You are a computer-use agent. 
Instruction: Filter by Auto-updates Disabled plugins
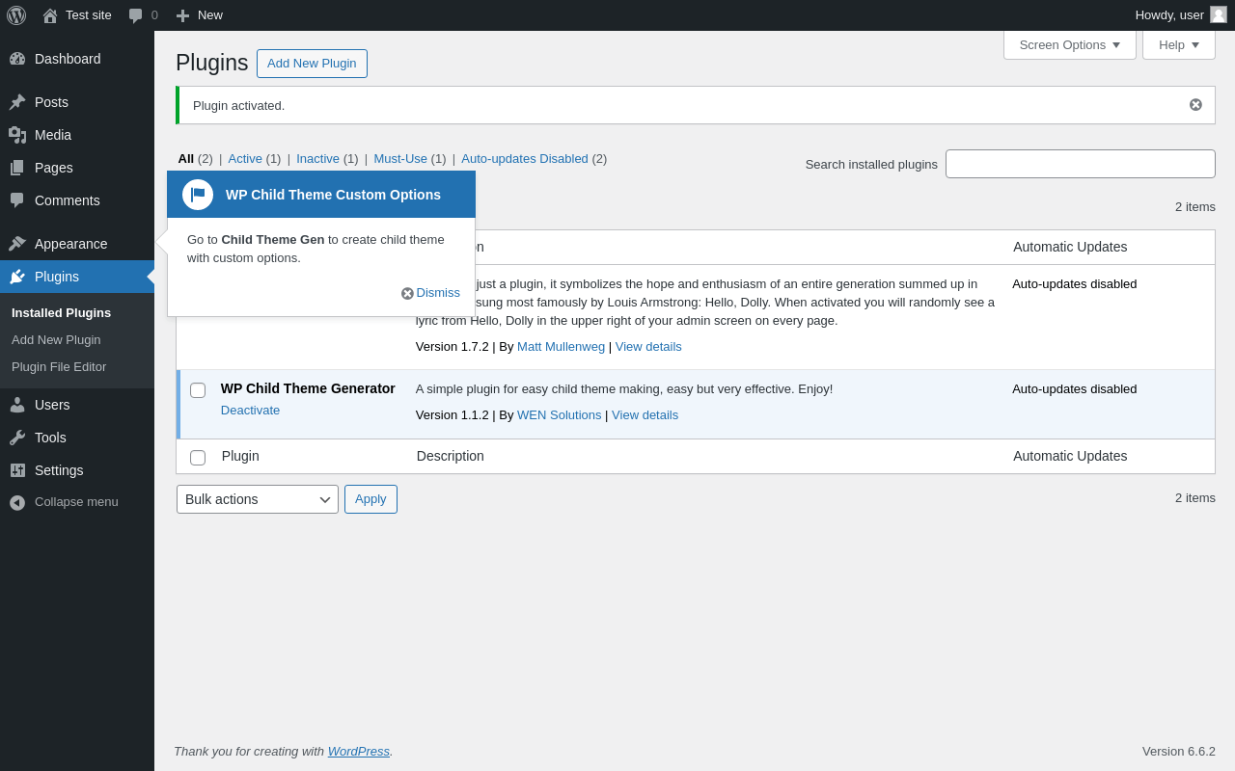click(x=525, y=158)
